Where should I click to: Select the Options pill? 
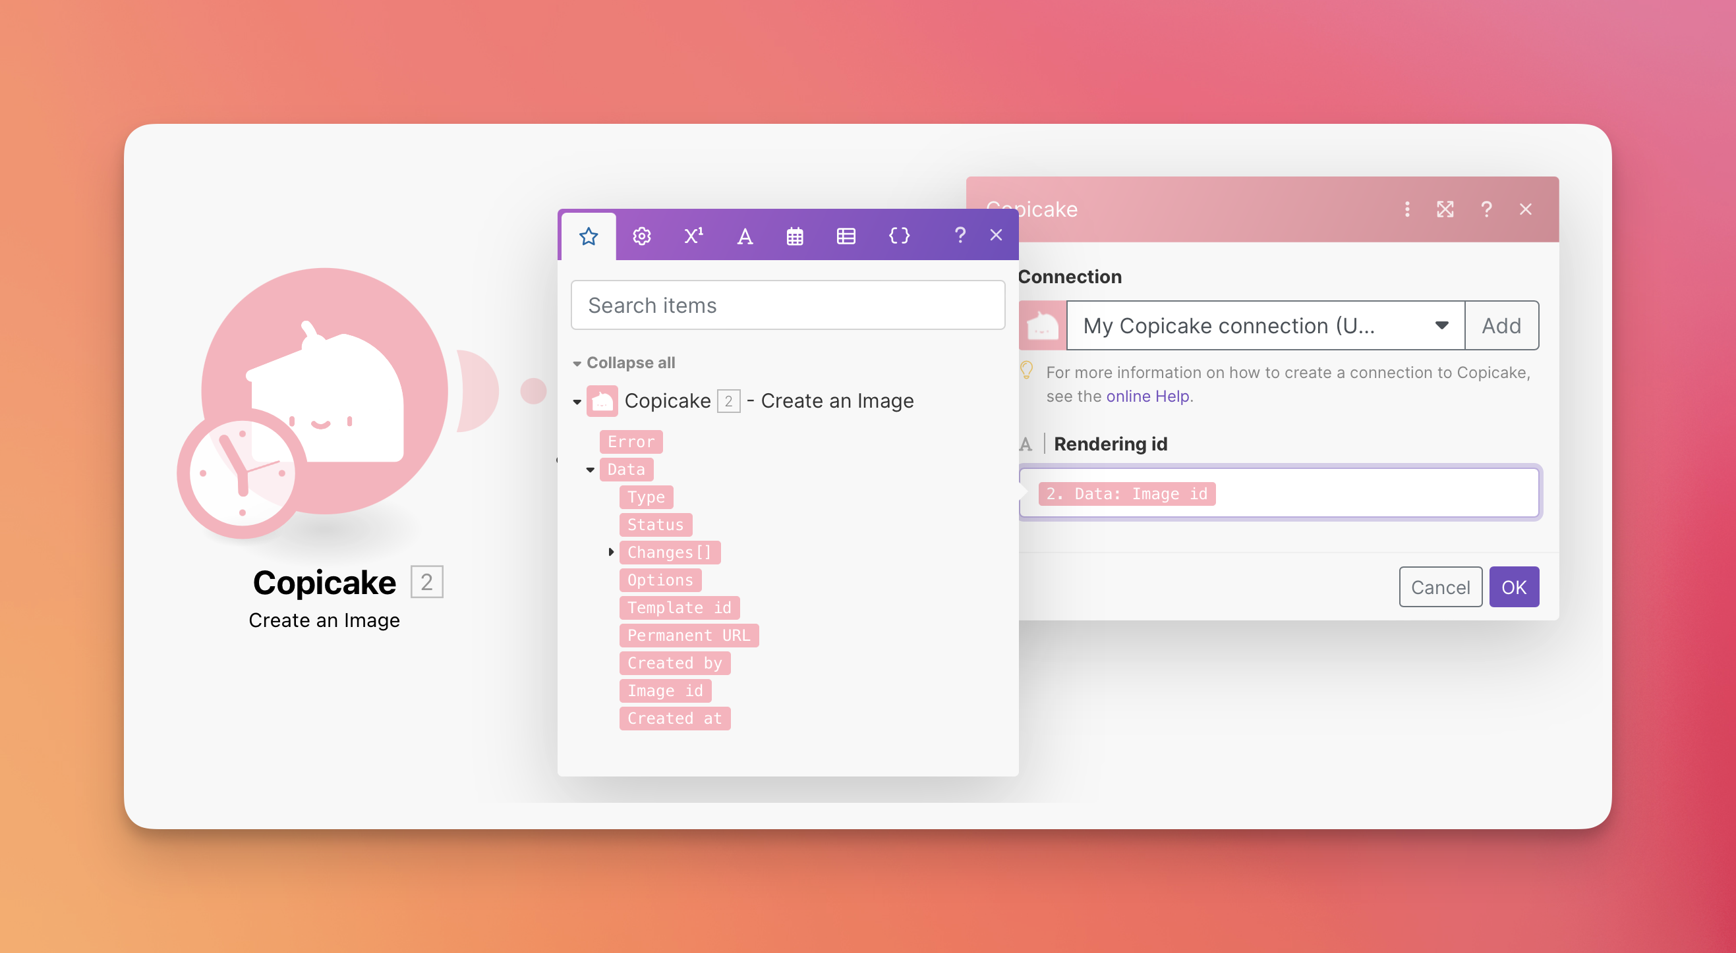(660, 580)
